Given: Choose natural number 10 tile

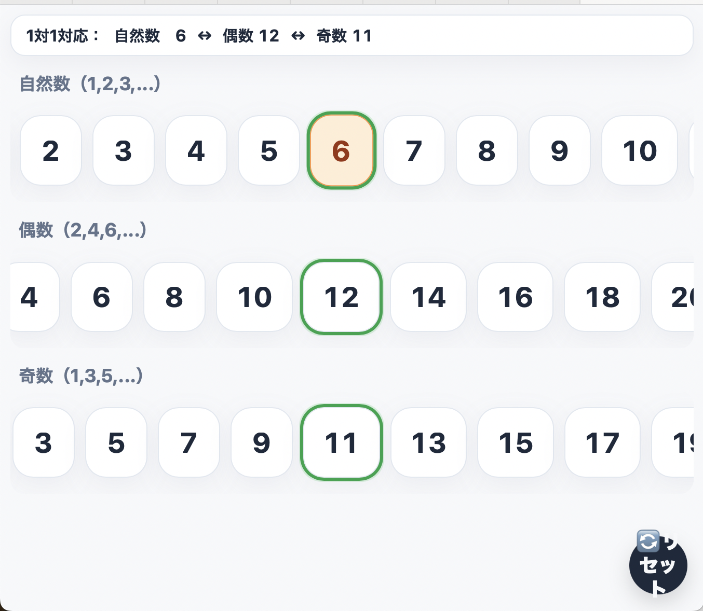Looking at the screenshot, I should coord(640,151).
